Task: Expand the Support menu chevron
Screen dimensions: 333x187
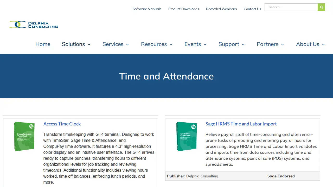Action: (x=243, y=44)
